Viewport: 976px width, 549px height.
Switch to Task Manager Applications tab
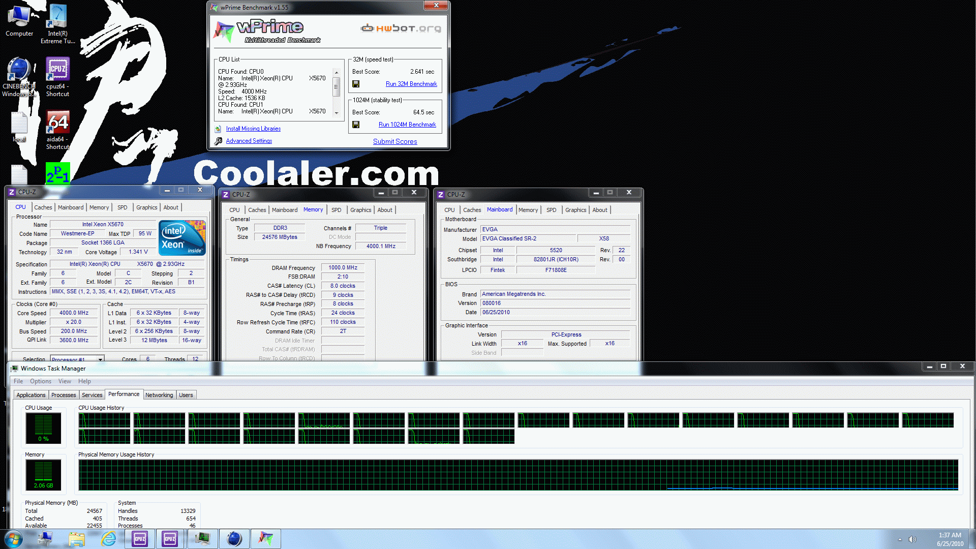pyautogui.click(x=31, y=395)
